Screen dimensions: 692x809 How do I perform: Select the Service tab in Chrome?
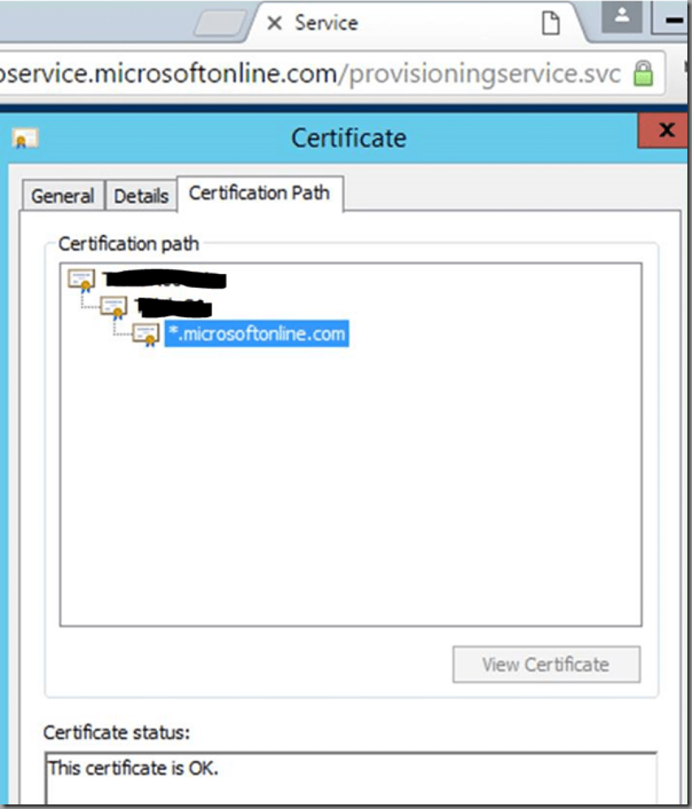click(416, 24)
